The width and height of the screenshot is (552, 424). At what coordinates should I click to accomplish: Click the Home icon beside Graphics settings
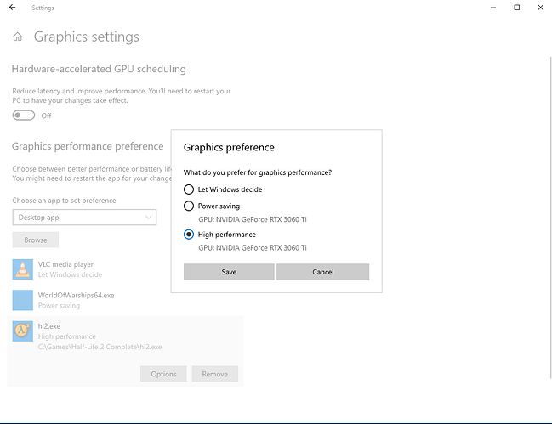tap(18, 37)
